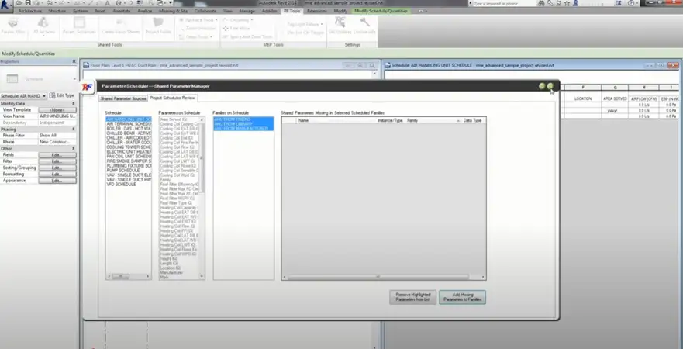Image resolution: width=683 pixels, height=349 pixels.
Task: Click the Revit application menu icon
Action: [x=6, y=5]
